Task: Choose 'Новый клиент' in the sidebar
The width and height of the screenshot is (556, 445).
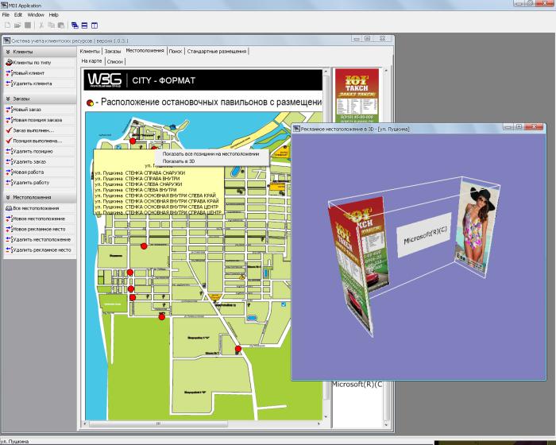Action: tap(40, 73)
